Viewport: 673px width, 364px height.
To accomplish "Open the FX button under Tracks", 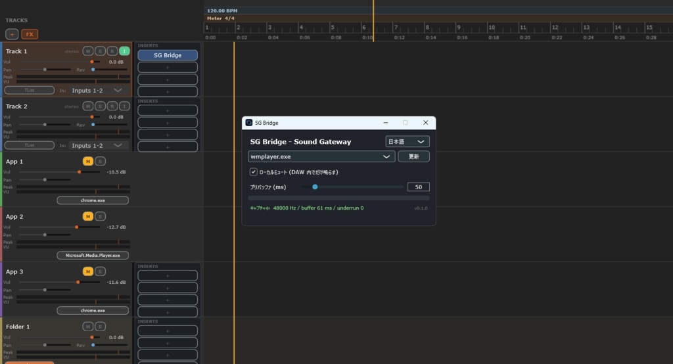I will 30,34.
